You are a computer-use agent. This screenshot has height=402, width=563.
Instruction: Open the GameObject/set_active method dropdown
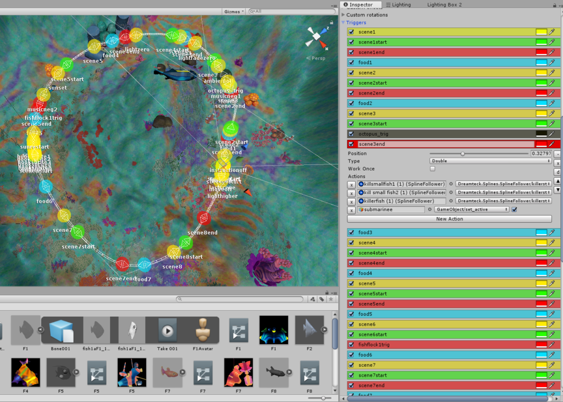(472, 210)
